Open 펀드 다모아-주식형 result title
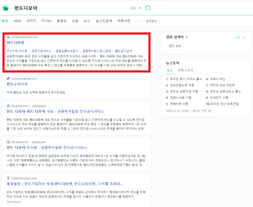The image size is (253, 207). [x=47, y=148]
